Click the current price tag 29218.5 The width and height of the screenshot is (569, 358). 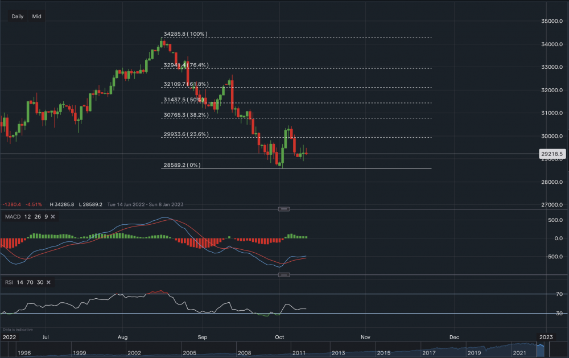point(552,154)
